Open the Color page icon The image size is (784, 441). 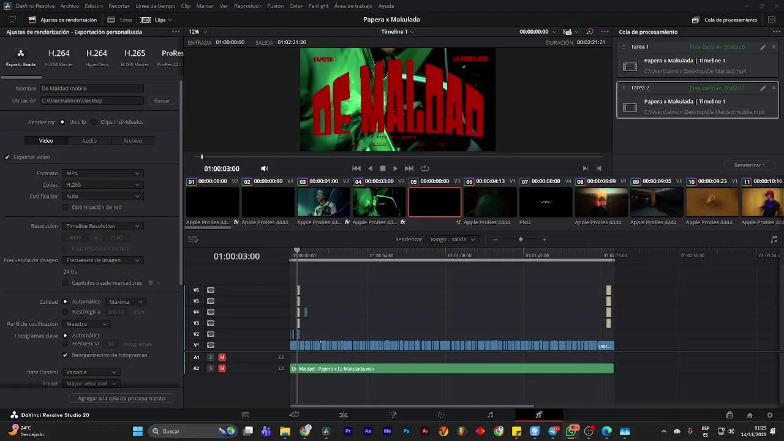tap(441, 415)
